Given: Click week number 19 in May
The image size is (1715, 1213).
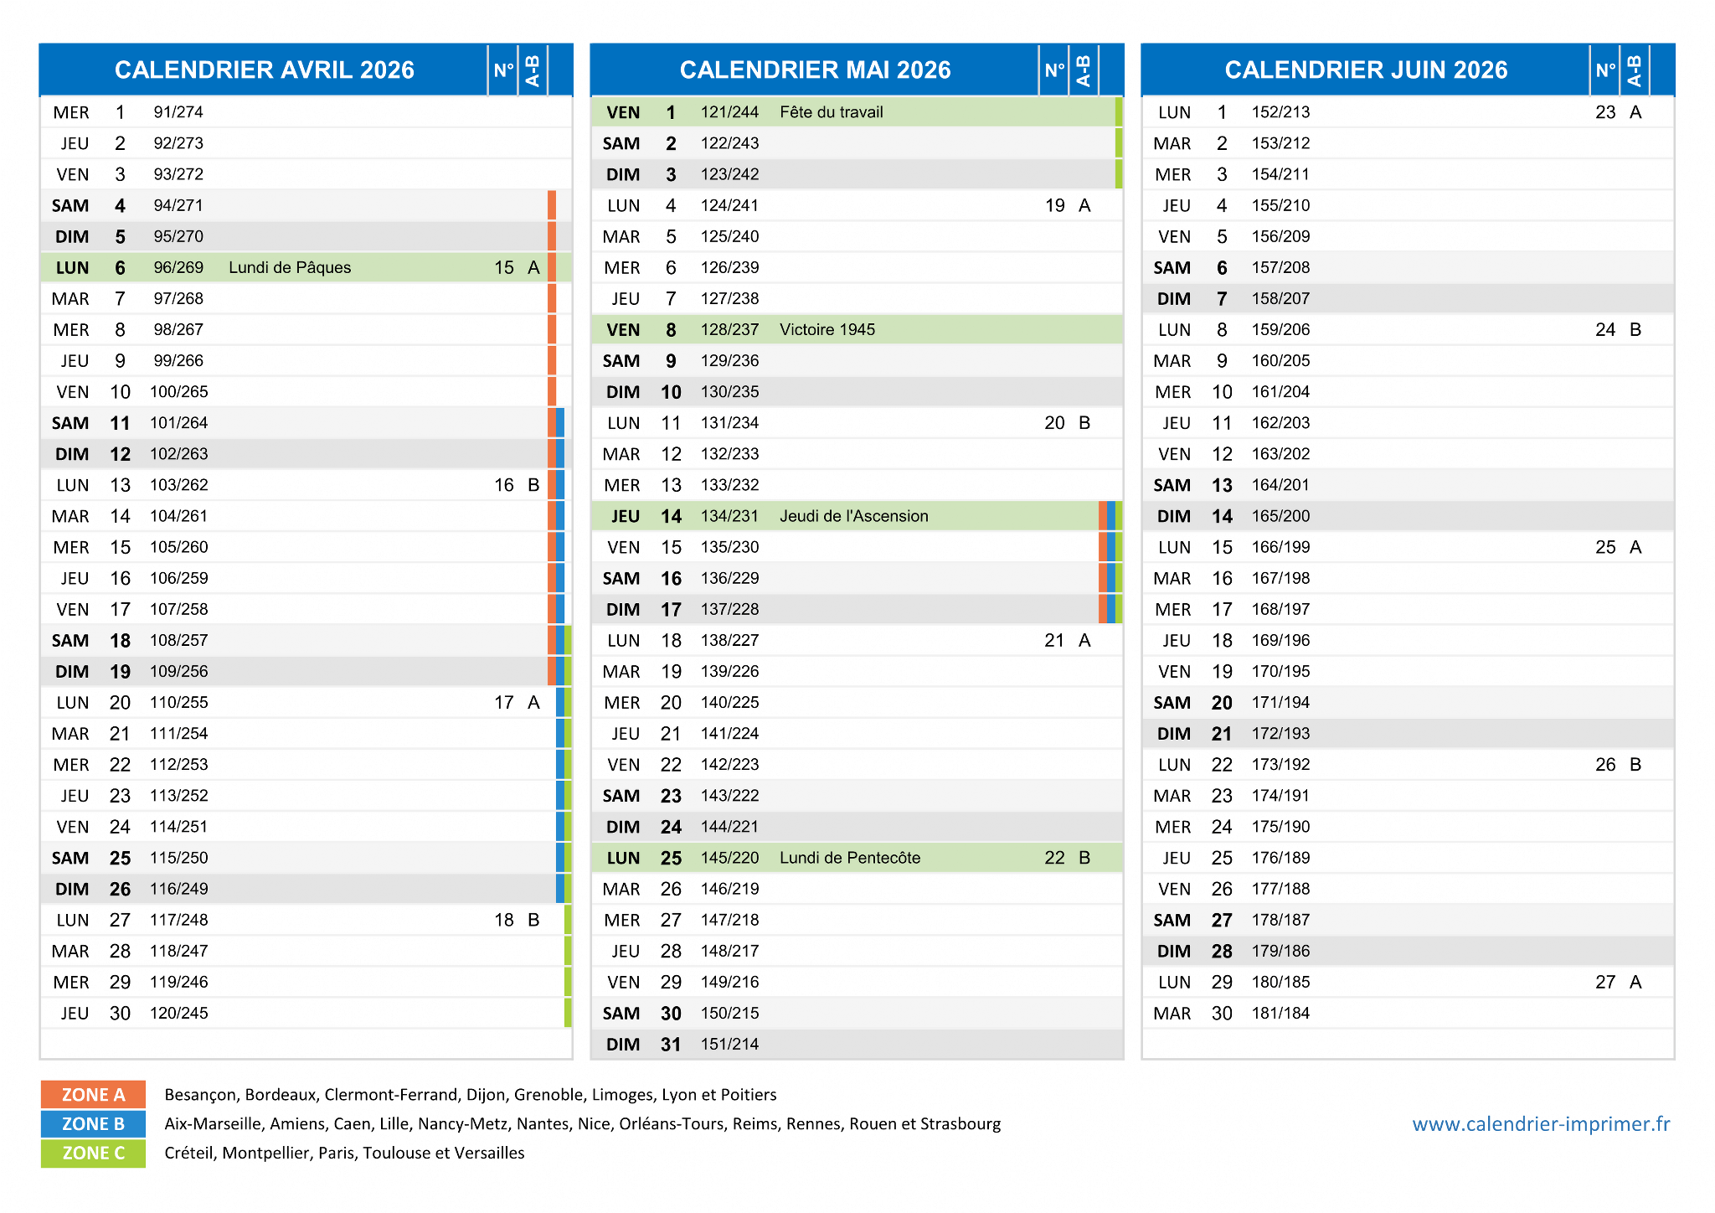Looking at the screenshot, I should (1054, 205).
